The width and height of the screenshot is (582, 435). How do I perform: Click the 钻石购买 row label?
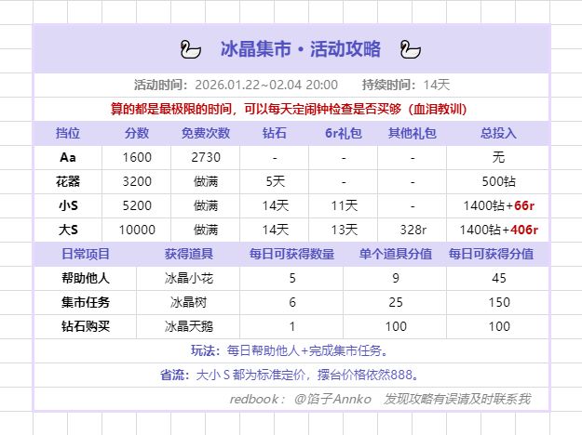(x=86, y=326)
